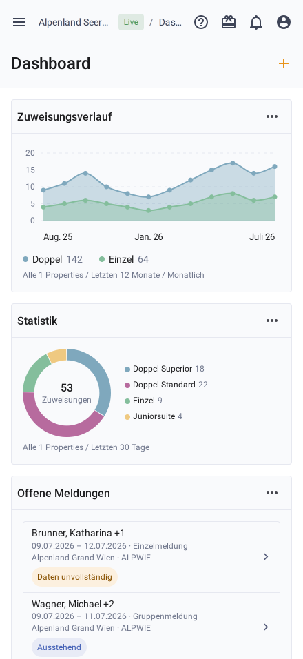Viewport: 303px width, 659px height.
Task: Click 09.07.2026 – 11.07.2026 · Gruppenmeldung line
Action: 114,616
